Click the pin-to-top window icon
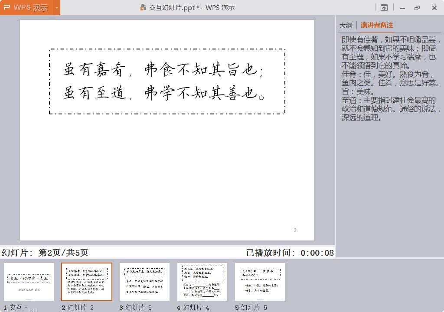 [384, 8]
